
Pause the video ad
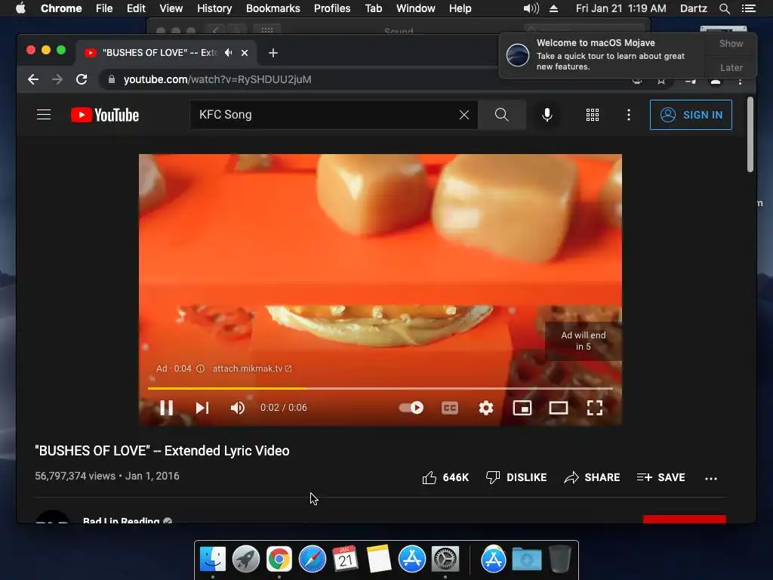pyautogui.click(x=167, y=408)
